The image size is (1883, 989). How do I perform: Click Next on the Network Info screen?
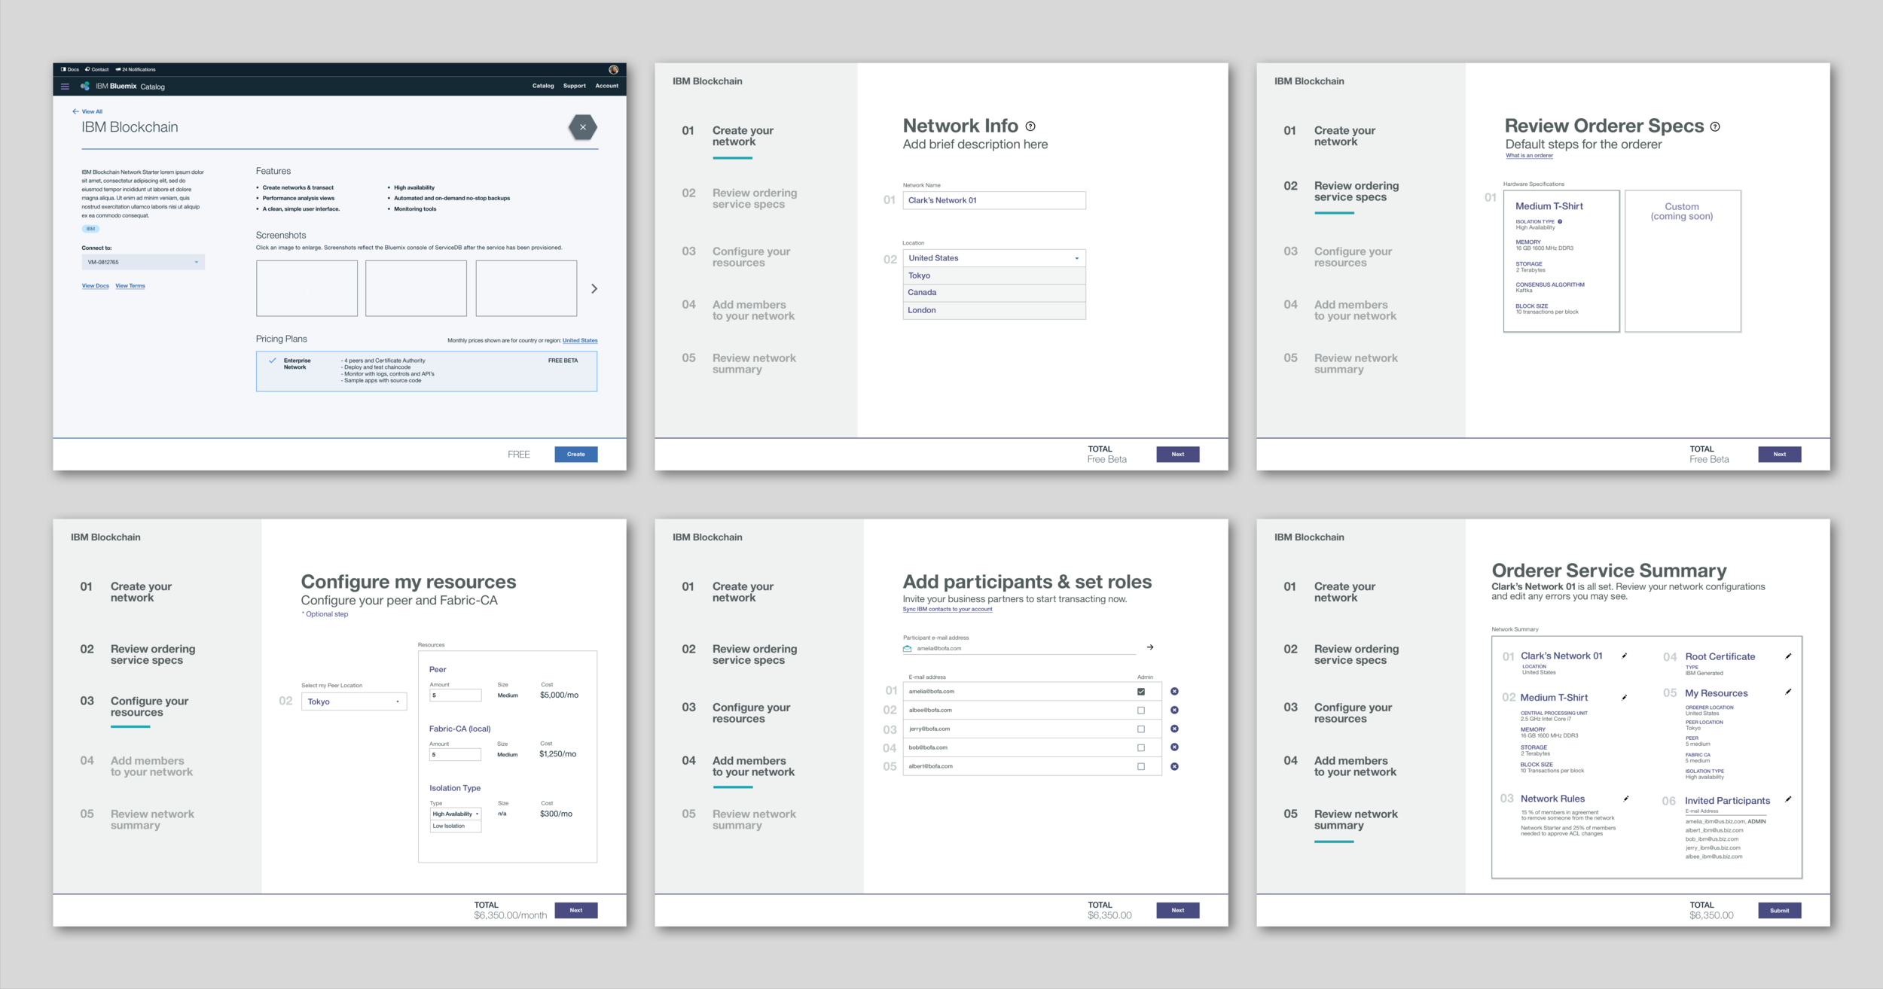(x=1178, y=454)
